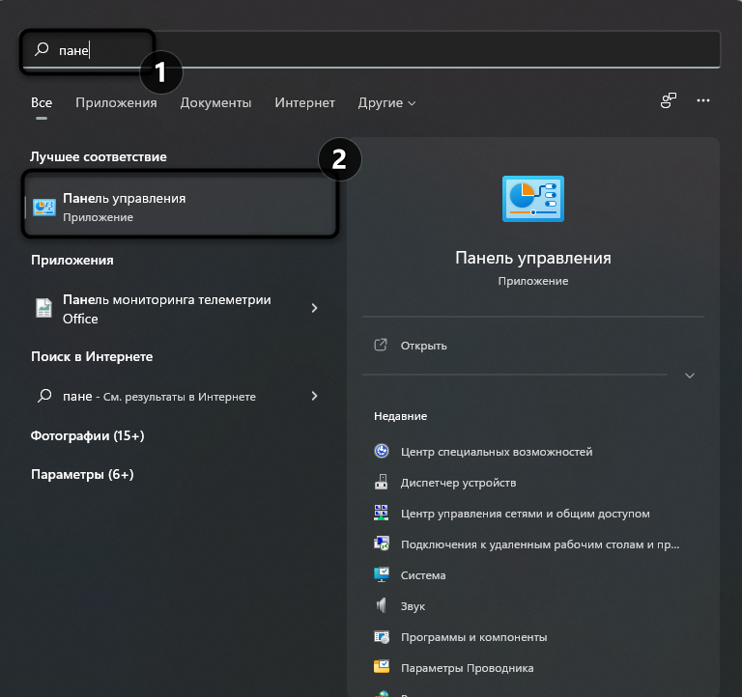Open recent item Звук
Viewport: 742px width, 697px height.
413,606
